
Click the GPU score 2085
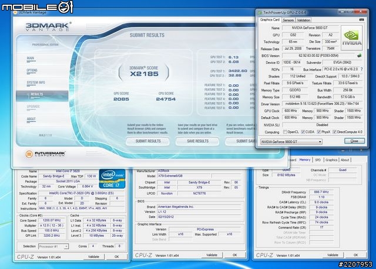pos(121,99)
